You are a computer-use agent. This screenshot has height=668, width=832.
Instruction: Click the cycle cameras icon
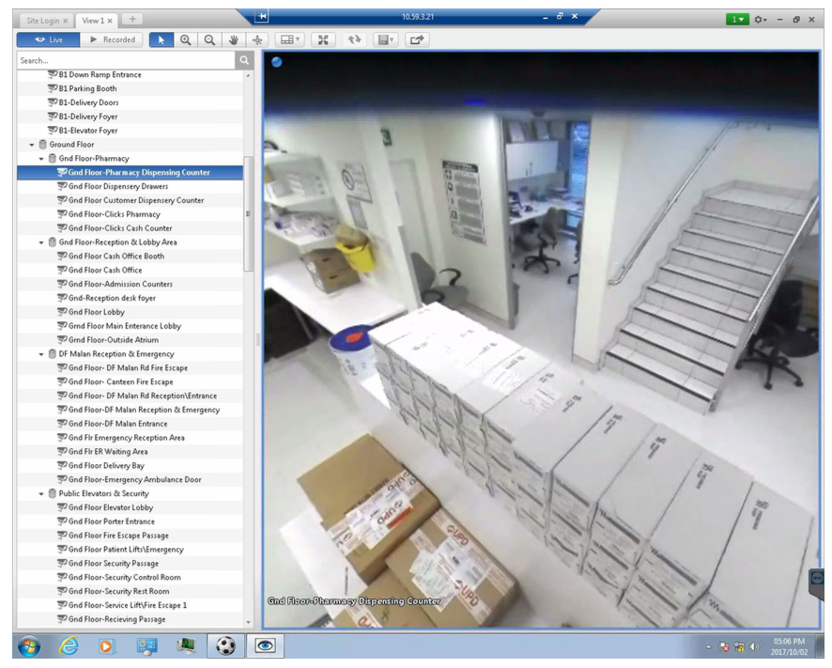[x=354, y=39]
